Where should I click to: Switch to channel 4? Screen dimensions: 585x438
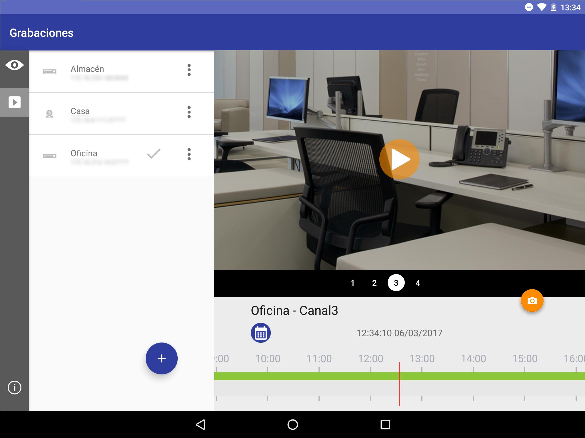click(418, 283)
